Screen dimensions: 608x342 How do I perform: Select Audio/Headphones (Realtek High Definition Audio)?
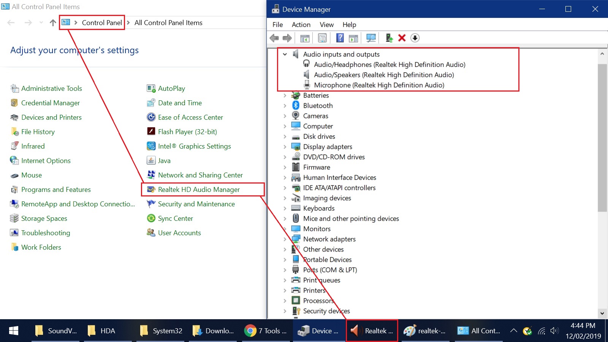pyautogui.click(x=389, y=65)
